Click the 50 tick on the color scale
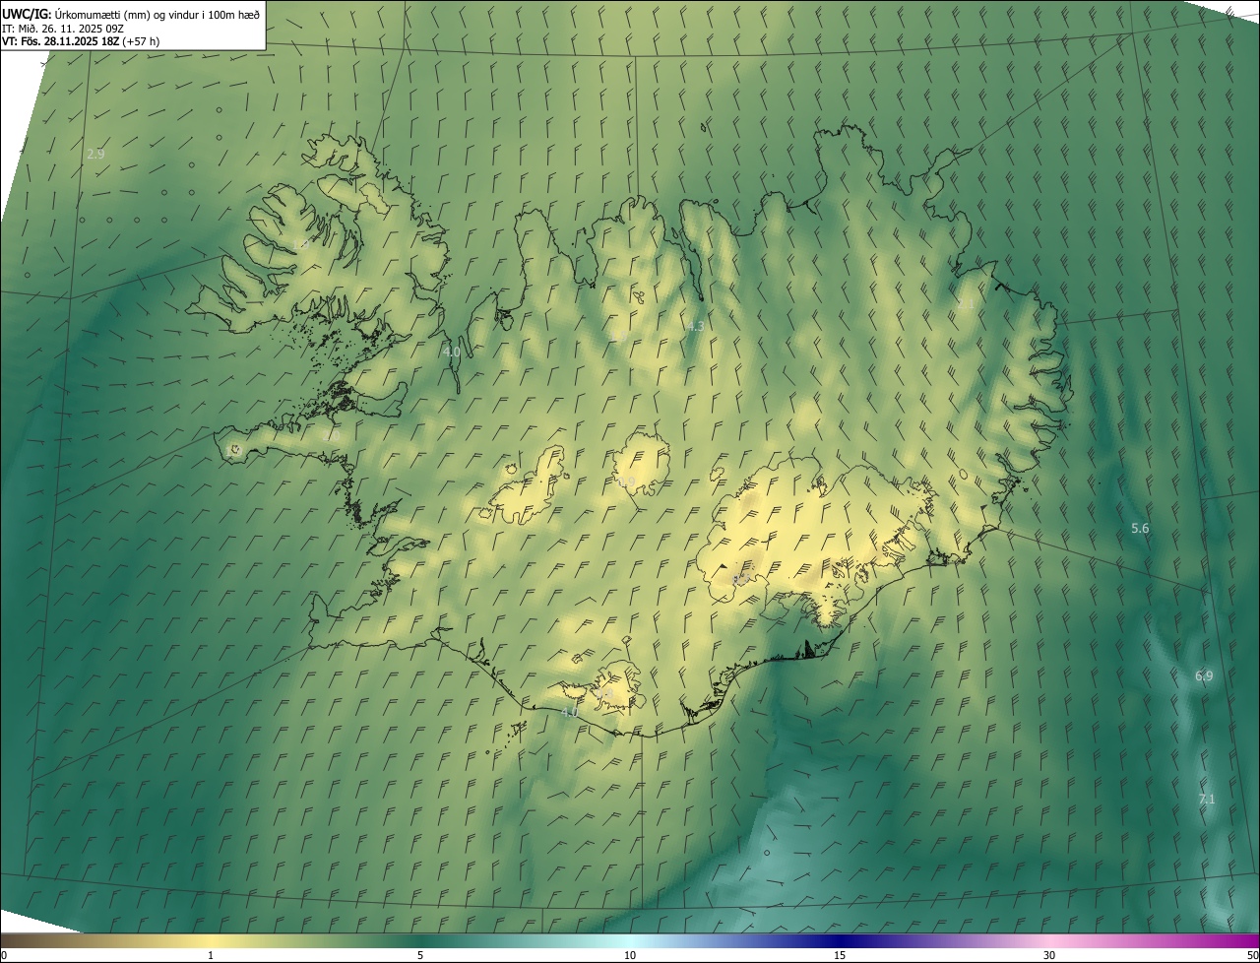1260x963 pixels. [1252, 955]
